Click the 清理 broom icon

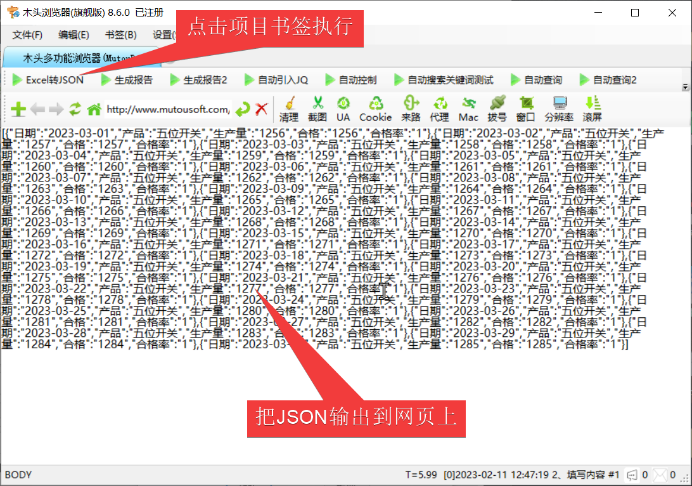click(x=289, y=108)
